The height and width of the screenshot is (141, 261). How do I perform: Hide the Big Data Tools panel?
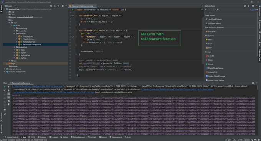tap(256, 6)
